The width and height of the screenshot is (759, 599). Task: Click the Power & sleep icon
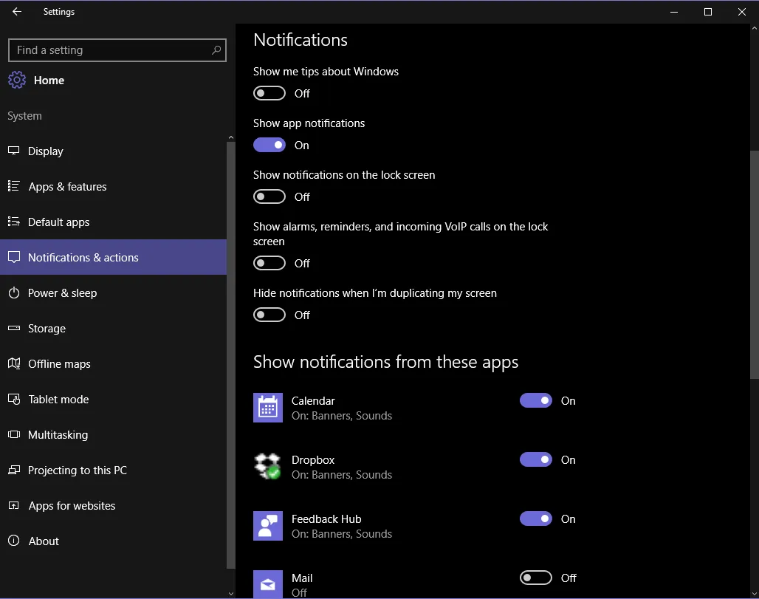pos(13,293)
